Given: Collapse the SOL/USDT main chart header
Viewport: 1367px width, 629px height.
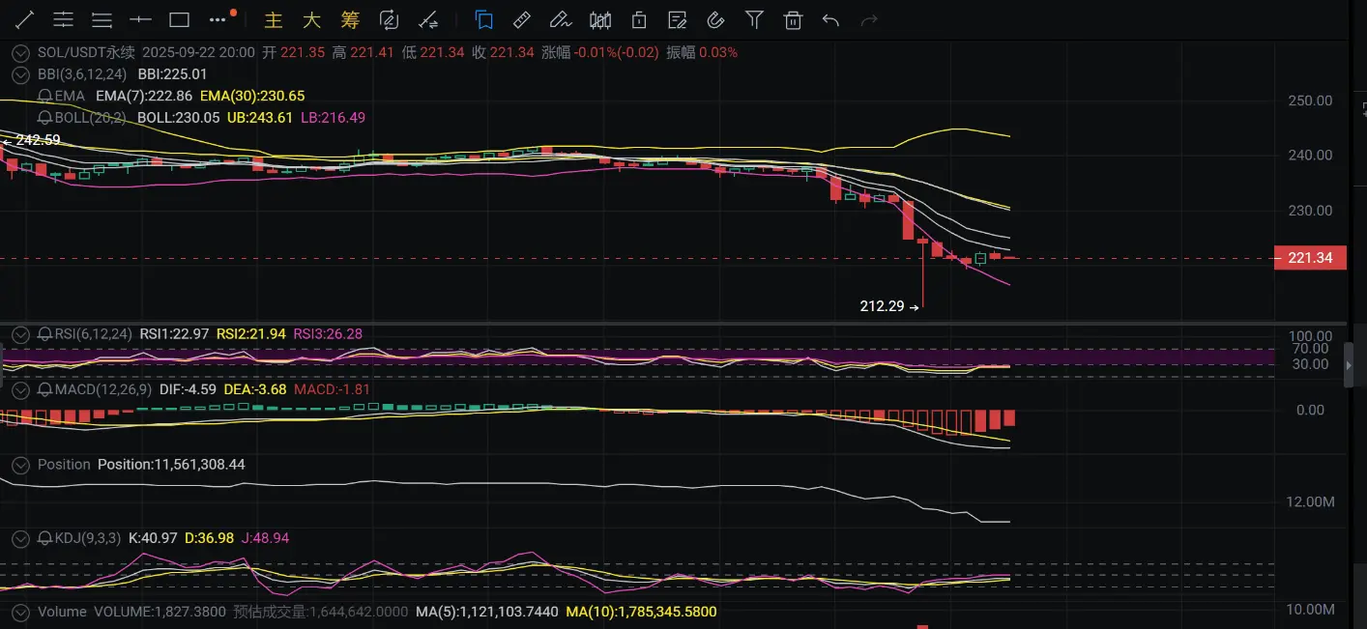Looking at the screenshot, I should (x=19, y=52).
